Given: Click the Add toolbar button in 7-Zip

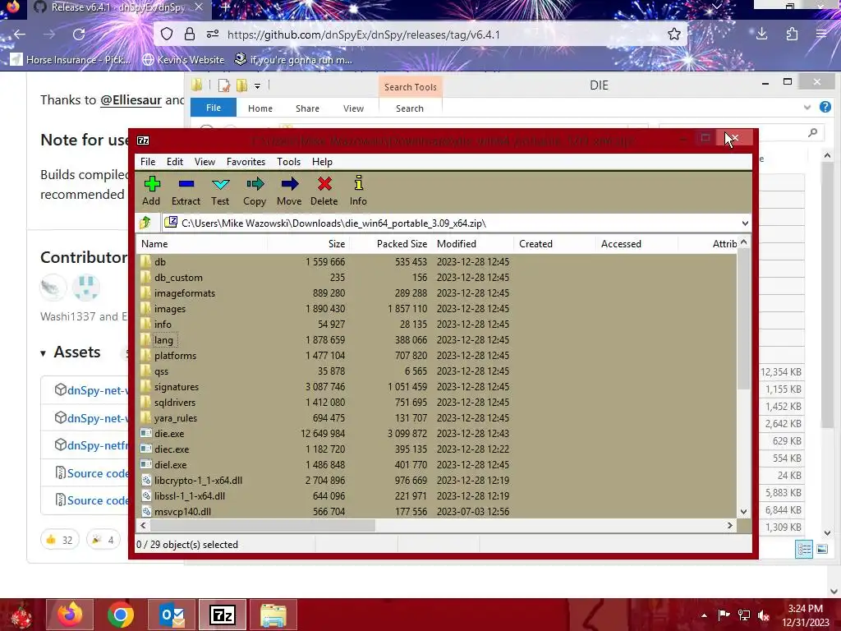Looking at the screenshot, I should pos(151,191).
